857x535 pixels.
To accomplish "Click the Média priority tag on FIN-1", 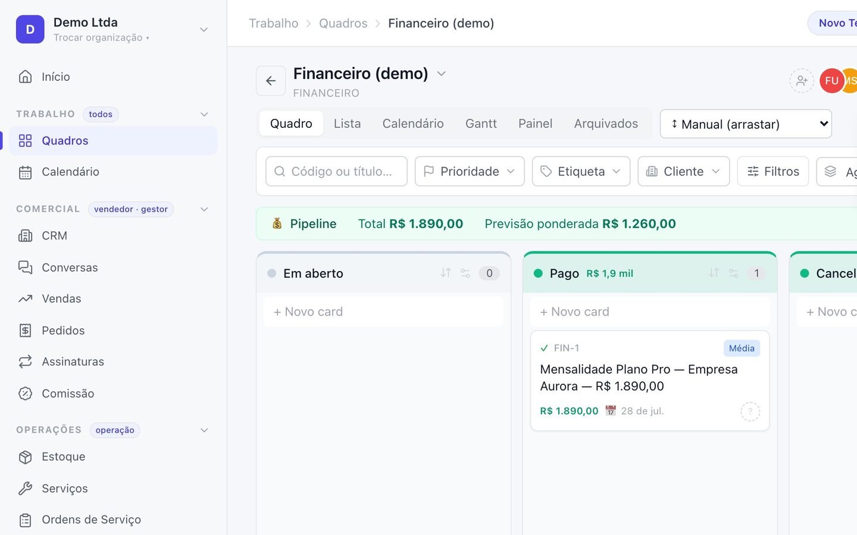I will pos(742,348).
